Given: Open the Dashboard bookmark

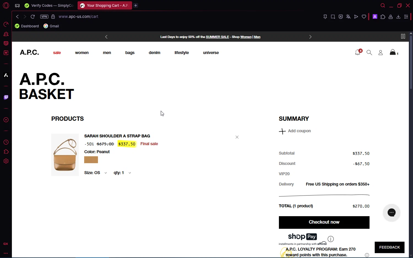Looking at the screenshot, I should tap(27, 26).
